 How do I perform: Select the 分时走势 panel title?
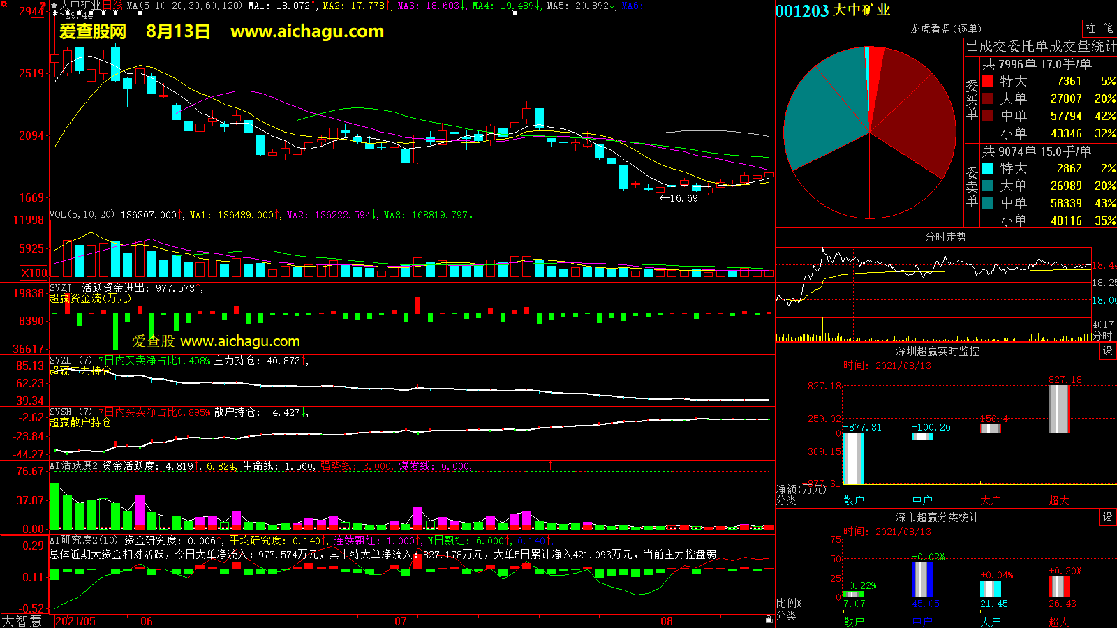point(945,237)
